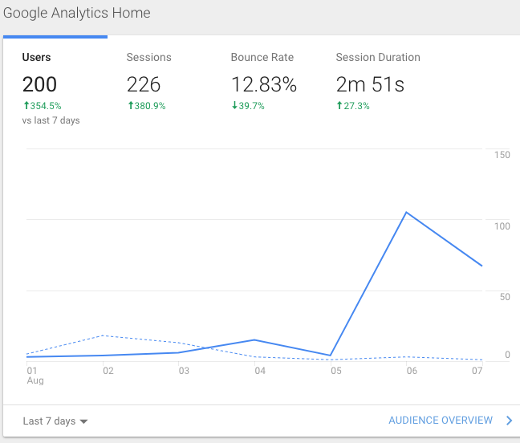Click the 01 Aug date axis label

(x=33, y=376)
